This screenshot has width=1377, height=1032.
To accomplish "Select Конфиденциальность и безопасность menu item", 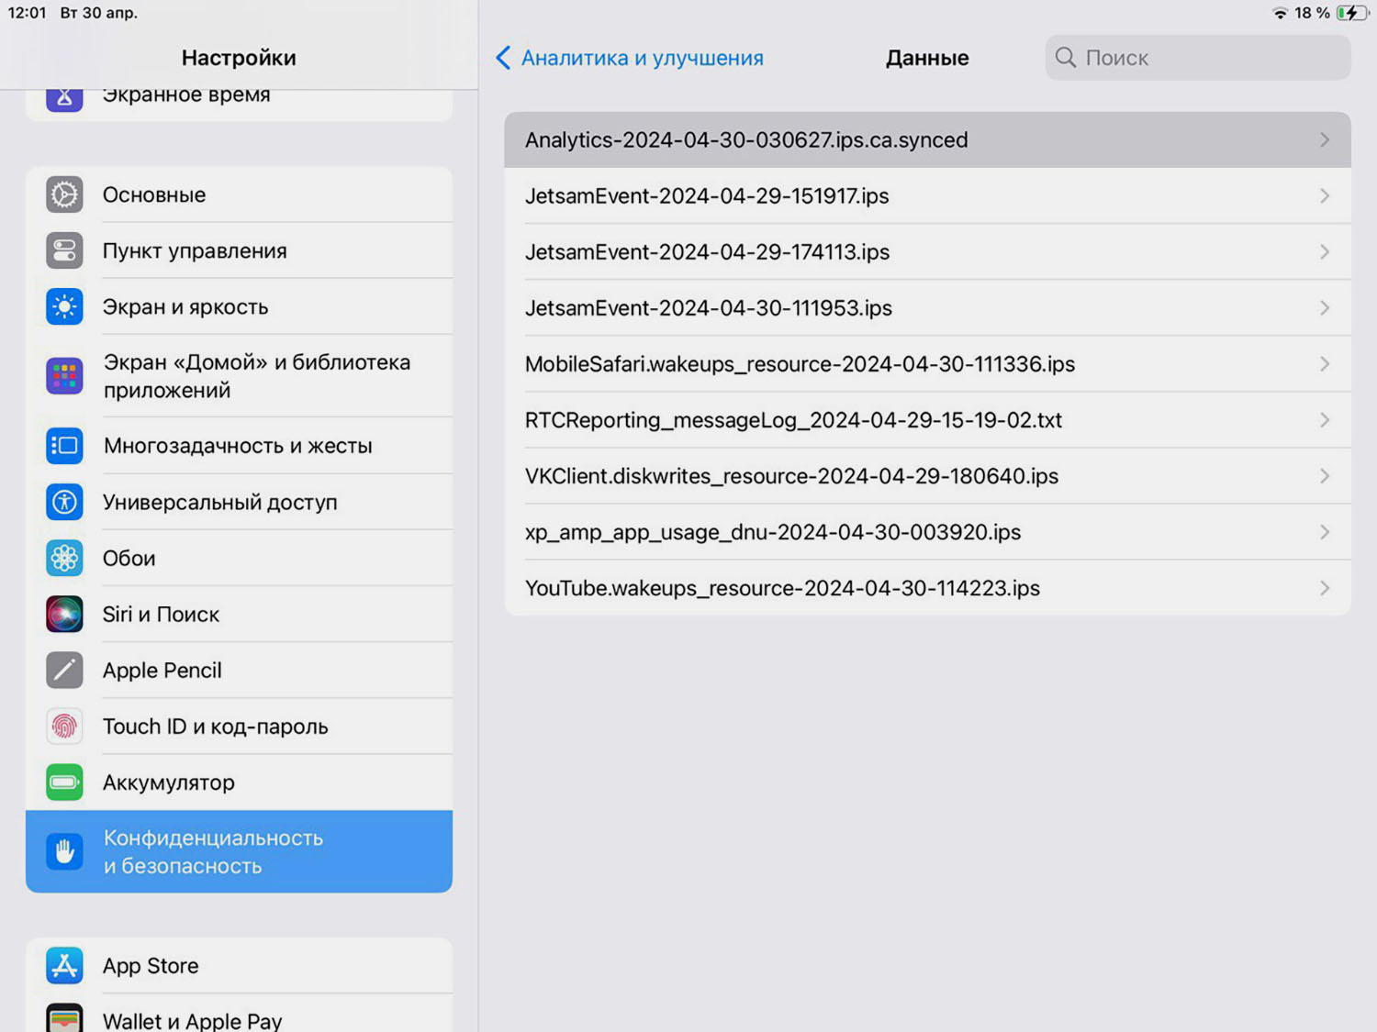I will click(239, 851).
